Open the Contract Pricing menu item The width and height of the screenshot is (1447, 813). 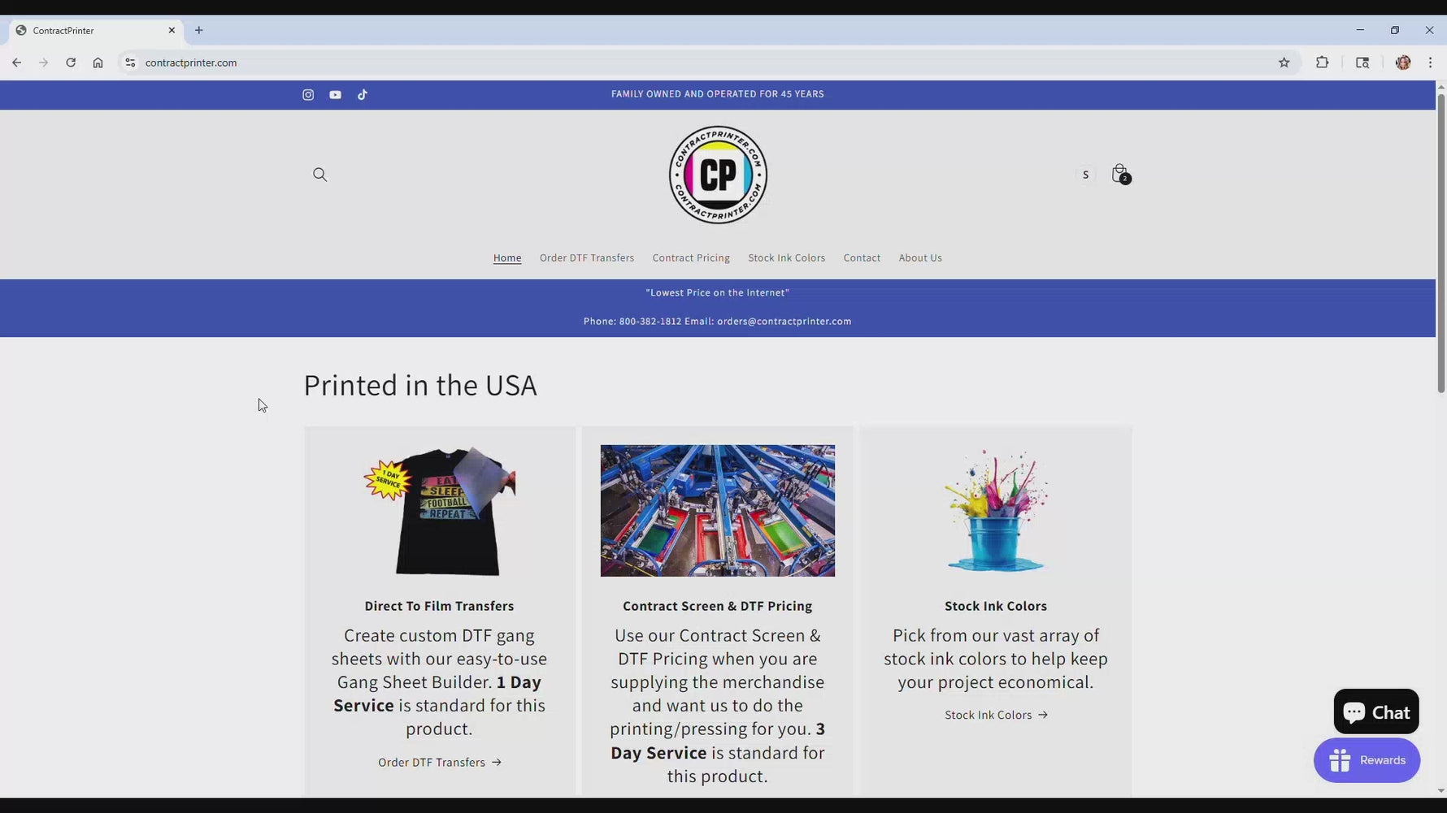click(x=690, y=258)
